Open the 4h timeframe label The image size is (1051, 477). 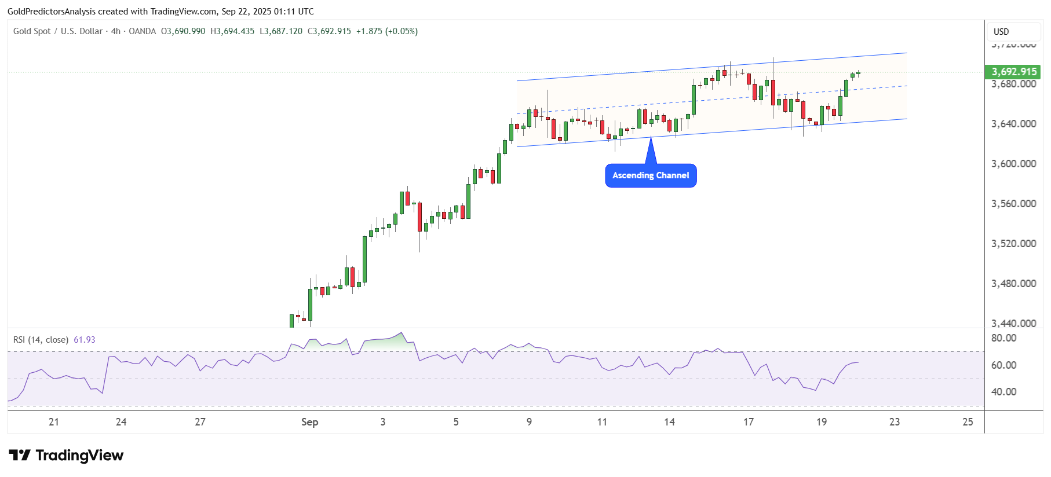tap(116, 31)
